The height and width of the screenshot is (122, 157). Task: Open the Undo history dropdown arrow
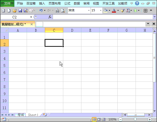[x=45, y=10]
